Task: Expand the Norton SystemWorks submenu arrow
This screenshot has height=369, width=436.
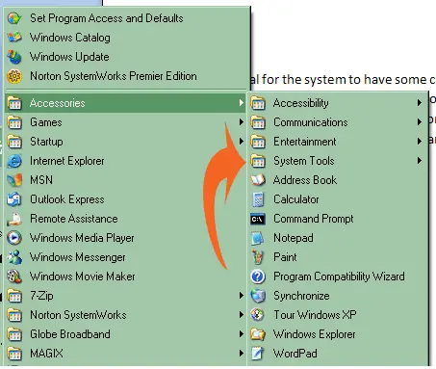Action: tap(242, 315)
